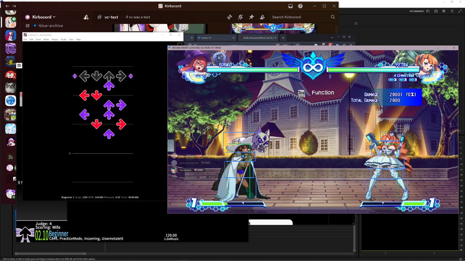Click the 1.0xMusic rate text
This screenshot has width=465, height=261.
(x=171, y=239)
